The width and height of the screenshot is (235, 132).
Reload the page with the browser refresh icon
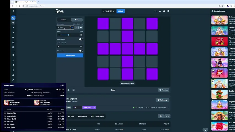[20, 6]
